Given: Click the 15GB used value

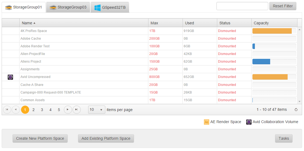Looking at the screenshot, I should pos(188,100).
